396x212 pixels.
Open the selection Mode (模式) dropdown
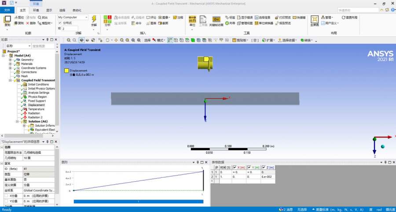[159, 40]
